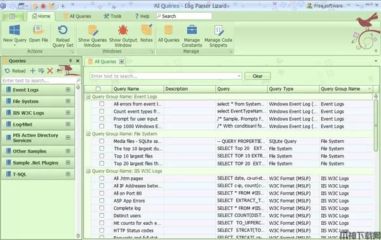Toggle the header select-all checkbox
The height and width of the screenshot is (240, 381).
pyautogui.click(x=98, y=89)
